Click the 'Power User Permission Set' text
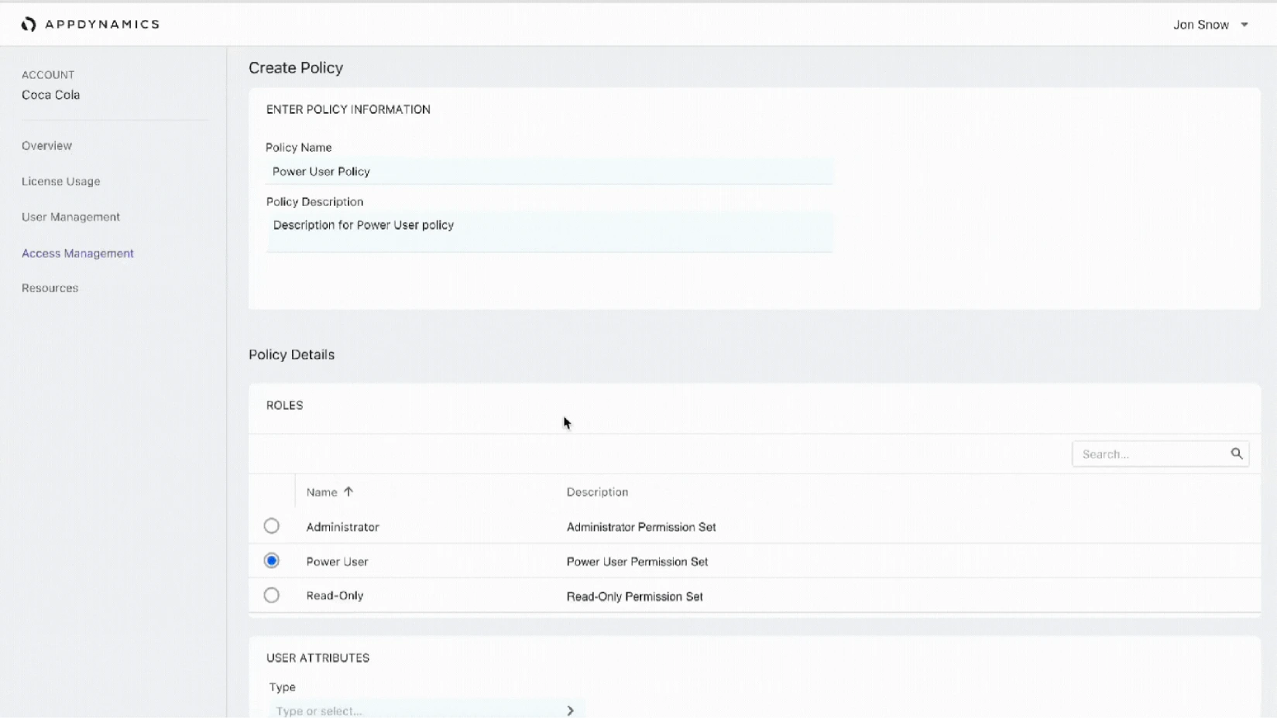 (x=637, y=562)
